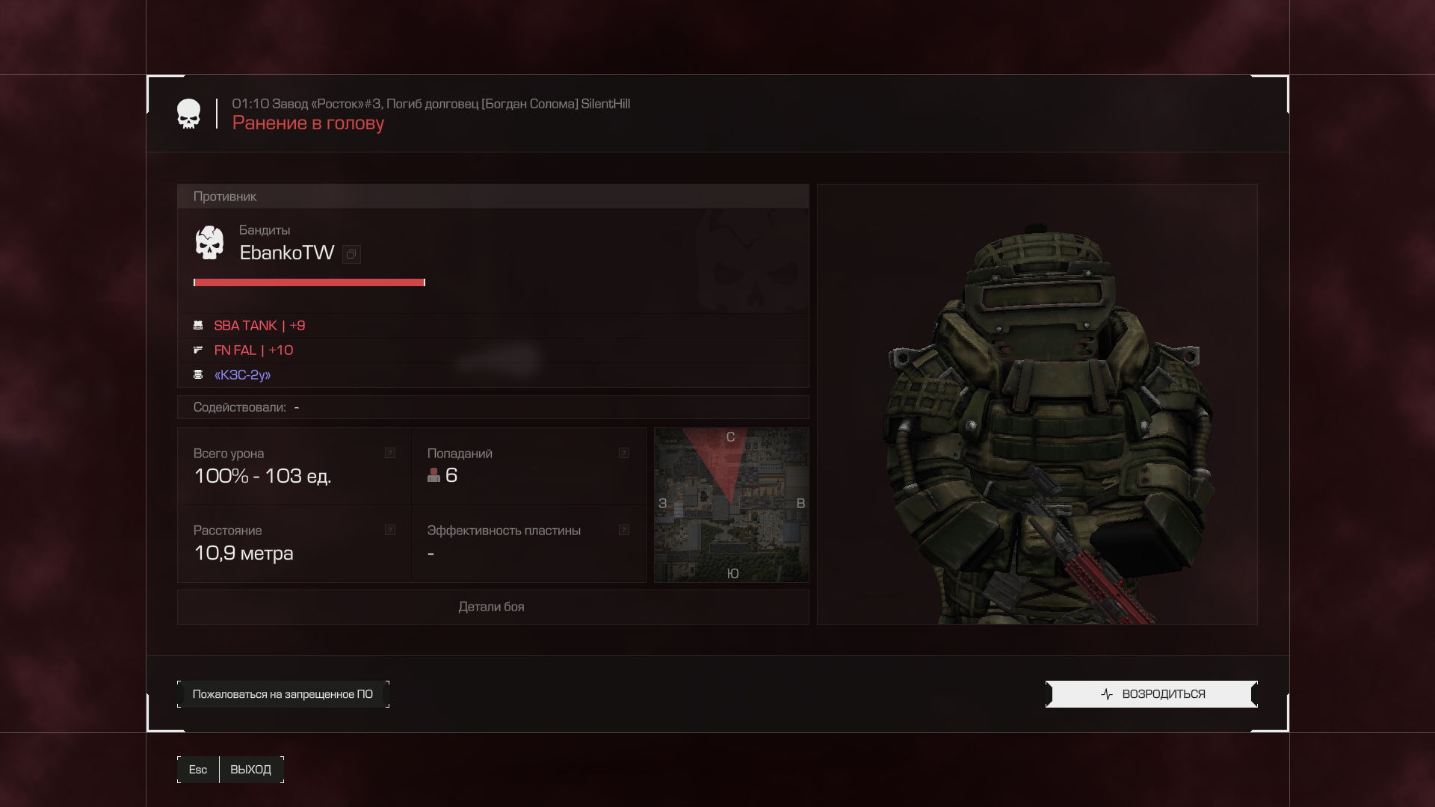Click the Бандиты faction label
Image resolution: width=1435 pixels, height=807 pixels.
tap(265, 230)
